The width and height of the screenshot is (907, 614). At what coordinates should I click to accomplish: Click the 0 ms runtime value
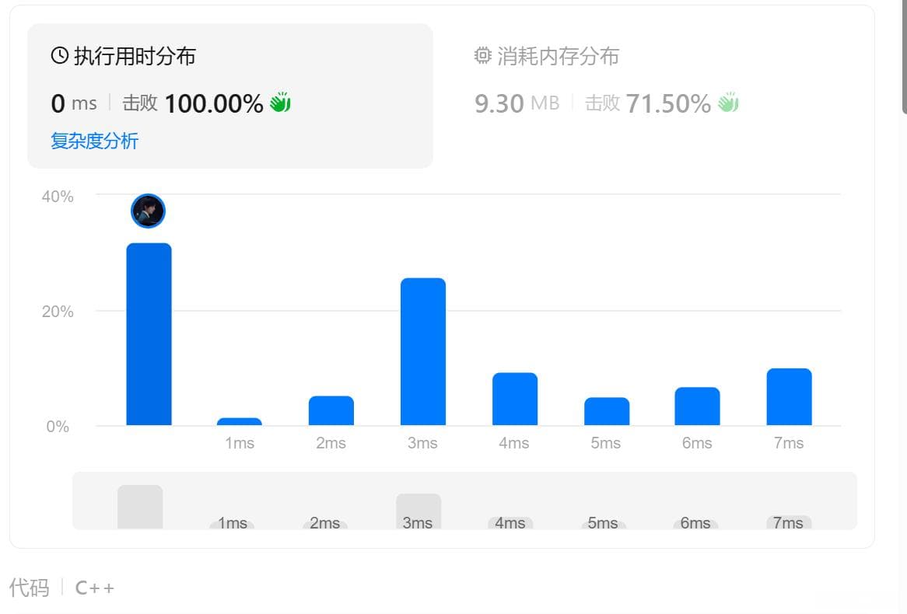[x=74, y=103]
